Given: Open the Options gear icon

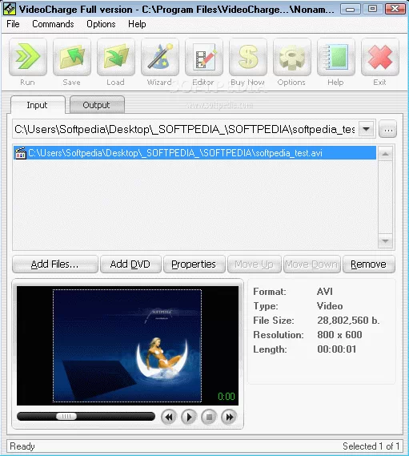Looking at the screenshot, I should [x=292, y=57].
